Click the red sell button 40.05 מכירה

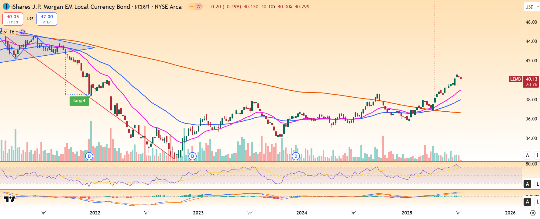pyautogui.click(x=13, y=19)
